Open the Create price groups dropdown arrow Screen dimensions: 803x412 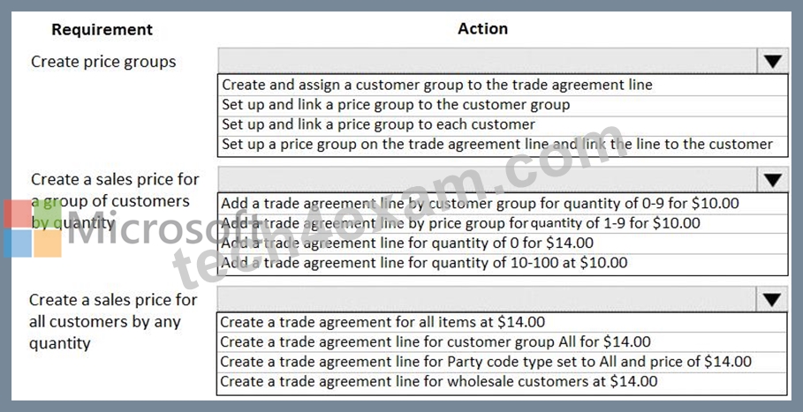pos(773,62)
